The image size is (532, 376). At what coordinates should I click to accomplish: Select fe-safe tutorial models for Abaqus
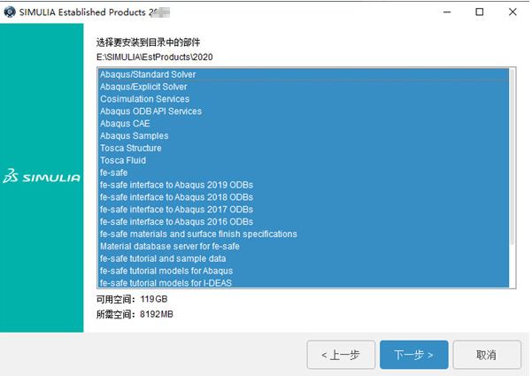click(x=304, y=271)
